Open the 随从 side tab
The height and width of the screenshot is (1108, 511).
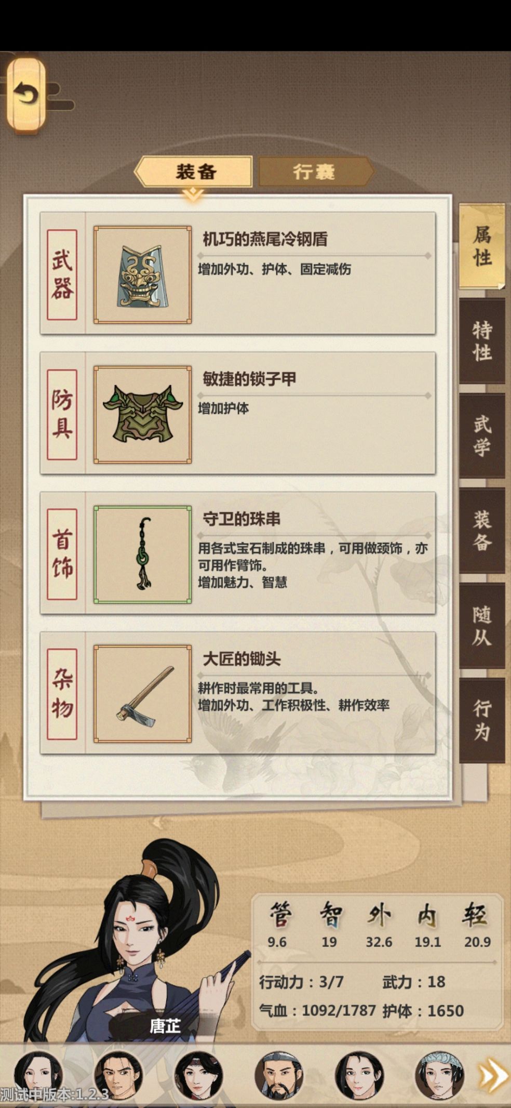click(x=481, y=626)
